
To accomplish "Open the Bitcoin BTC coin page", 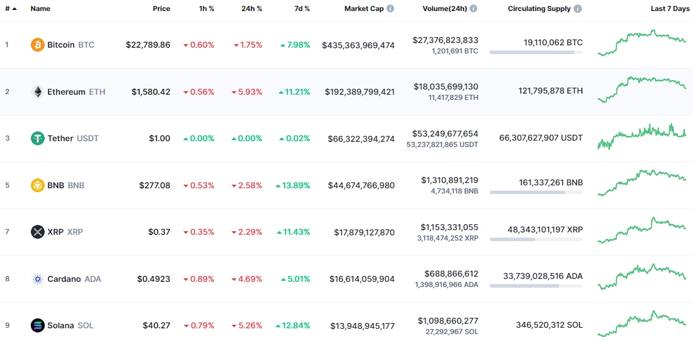I will [x=71, y=45].
